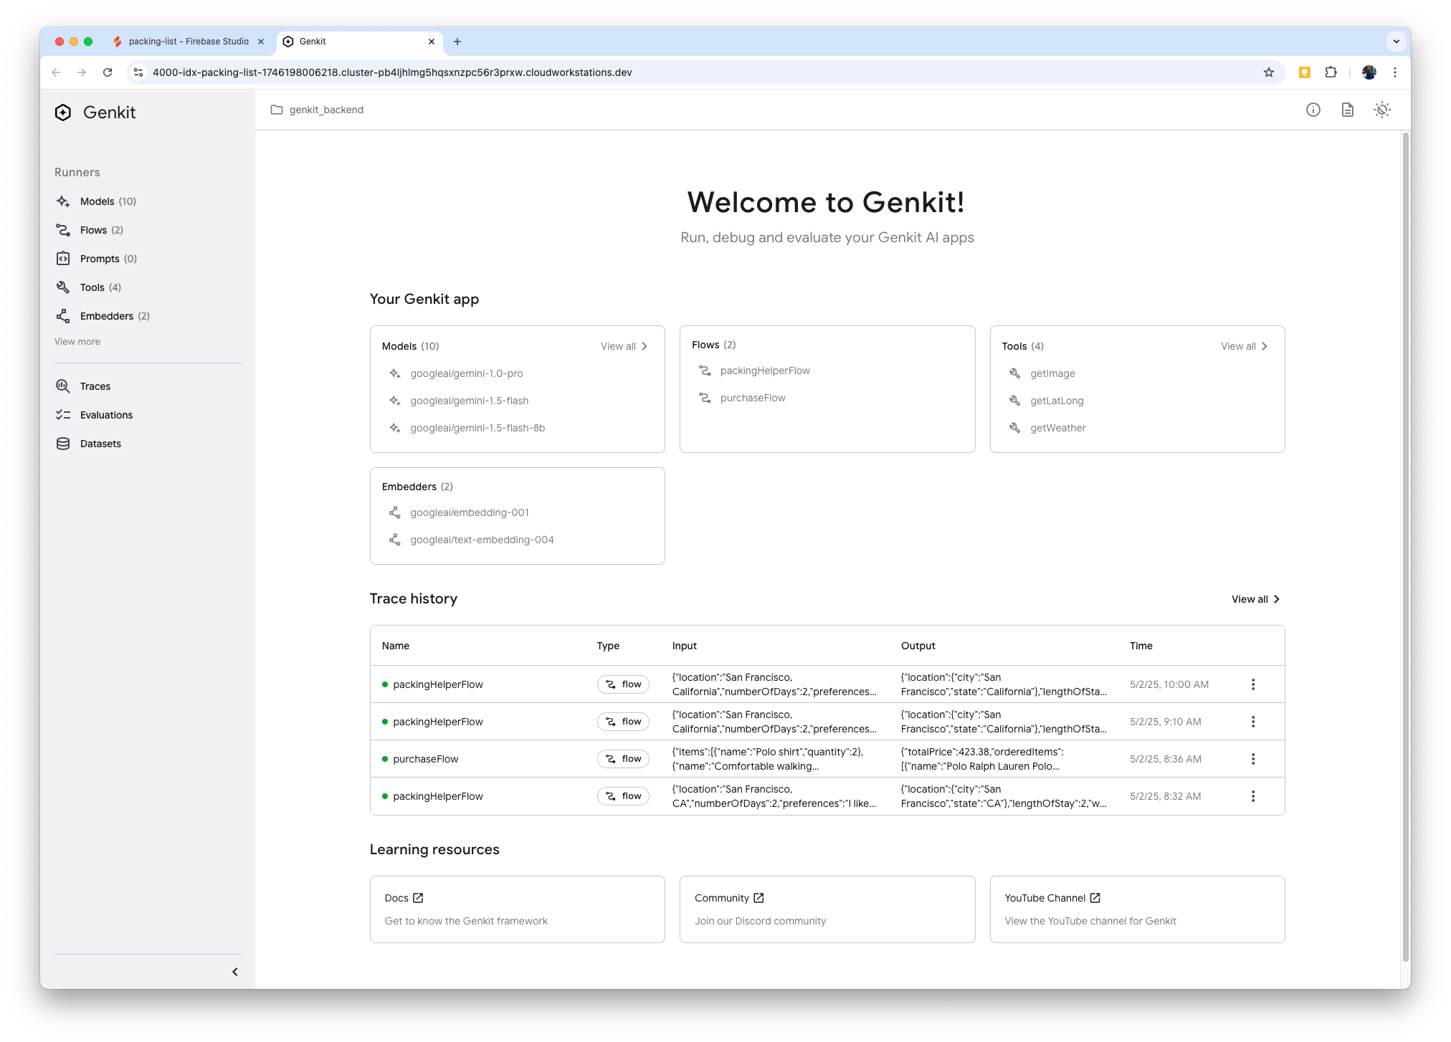
Task: Open packingHelperFlow trace from 10:00 AM
Action: [437, 684]
